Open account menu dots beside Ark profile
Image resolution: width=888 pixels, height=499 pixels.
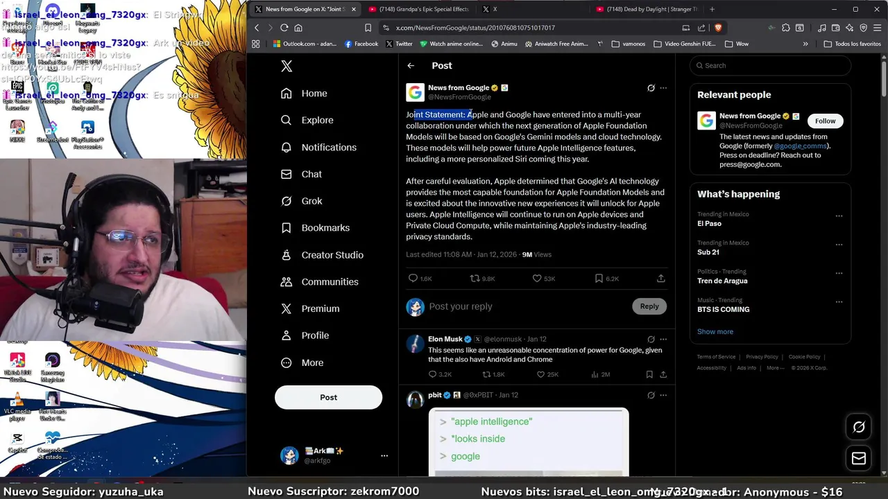(384, 455)
